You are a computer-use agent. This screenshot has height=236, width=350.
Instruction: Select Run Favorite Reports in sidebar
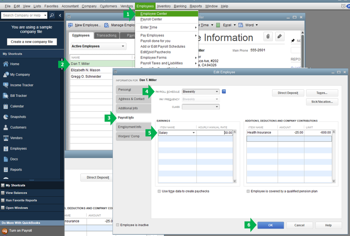coord(21,200)
